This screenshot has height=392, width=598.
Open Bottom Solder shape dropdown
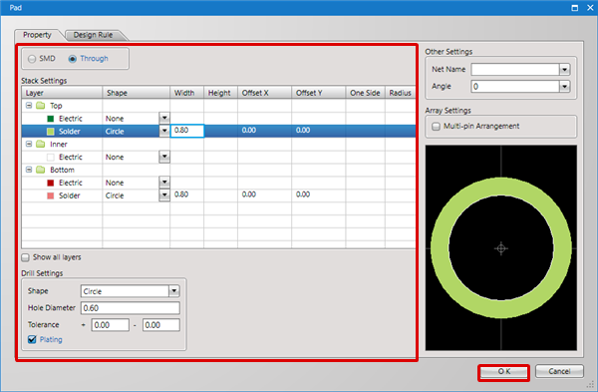(164, 196)
